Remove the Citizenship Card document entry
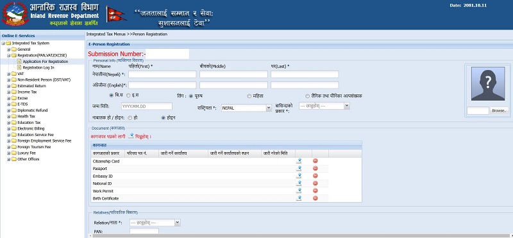Screen dimensions: 513x238 click(x=315, y=161)
